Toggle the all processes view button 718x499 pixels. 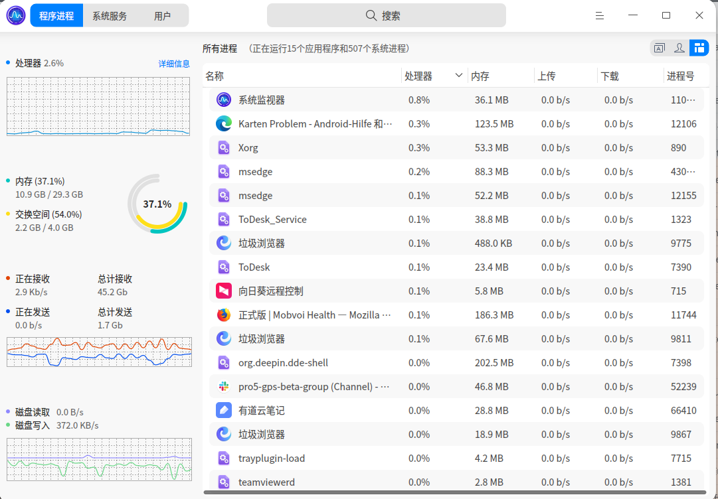699,48
